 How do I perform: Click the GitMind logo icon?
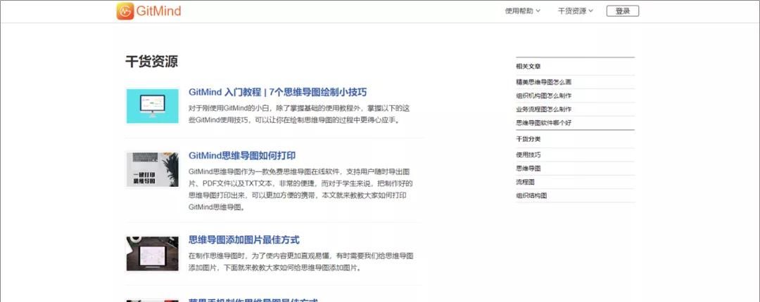click(x=125, y=11)
